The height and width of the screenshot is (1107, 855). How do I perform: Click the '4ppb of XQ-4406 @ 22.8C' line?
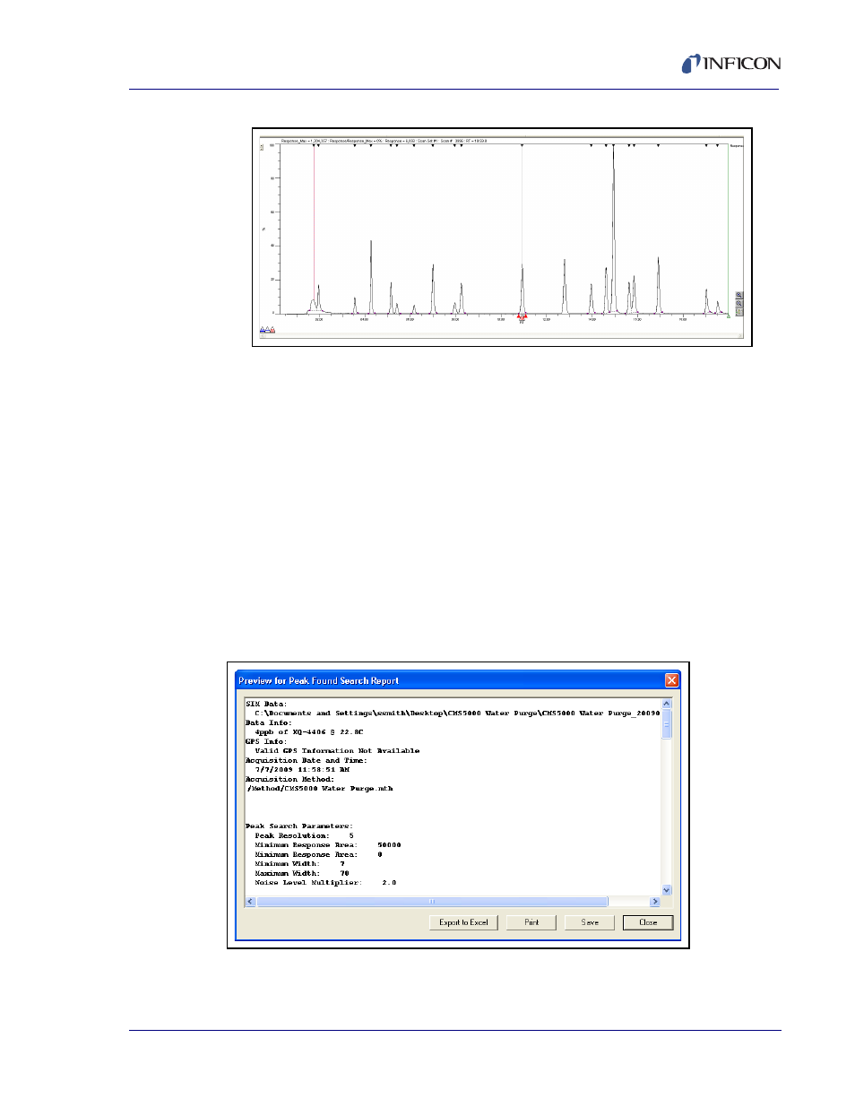tap(309, 732)
